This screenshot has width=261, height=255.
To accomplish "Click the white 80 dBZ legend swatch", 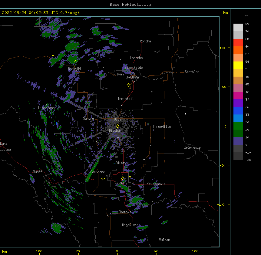I will pos(238,27).
